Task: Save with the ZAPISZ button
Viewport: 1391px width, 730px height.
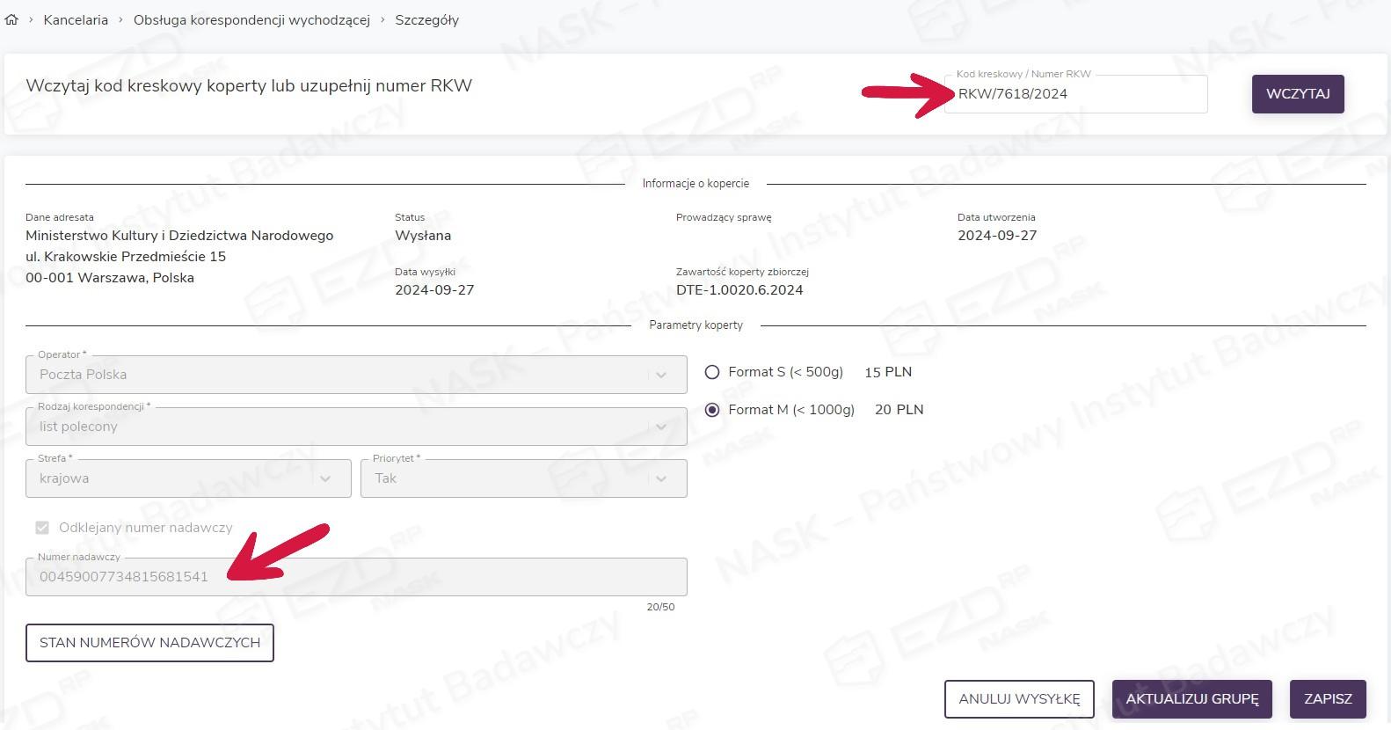Action: (1328, 699)
